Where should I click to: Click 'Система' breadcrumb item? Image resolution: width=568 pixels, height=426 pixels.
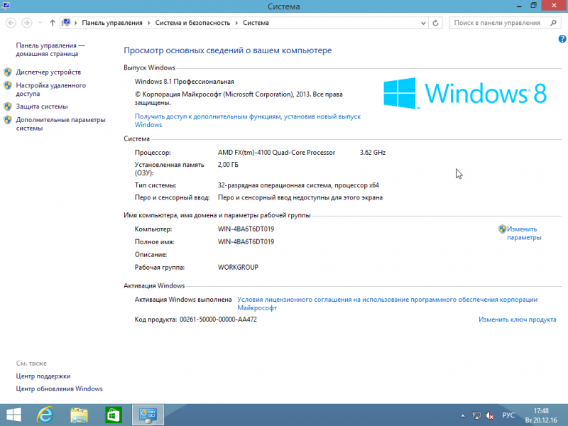256,23
